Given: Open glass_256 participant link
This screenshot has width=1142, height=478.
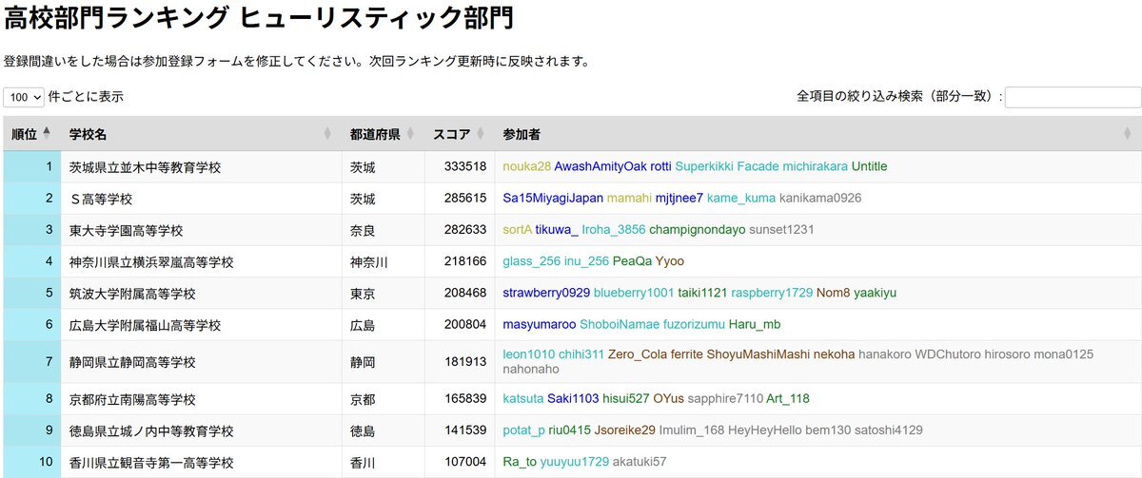Looking at the screenshot, I should pos(531,261).
